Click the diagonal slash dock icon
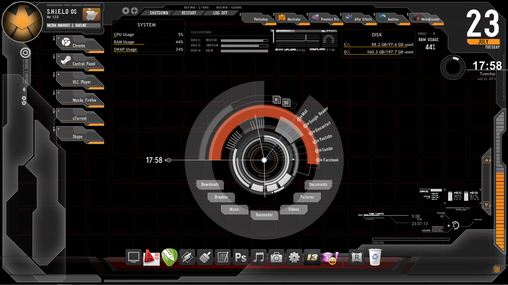The height and width of the screenshot is (285, 508). (x=187, y=257)
